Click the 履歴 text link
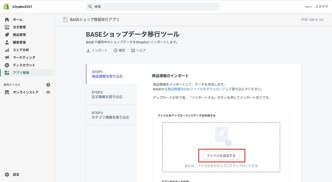Screen dimensions: 332x182 (122, 51)
